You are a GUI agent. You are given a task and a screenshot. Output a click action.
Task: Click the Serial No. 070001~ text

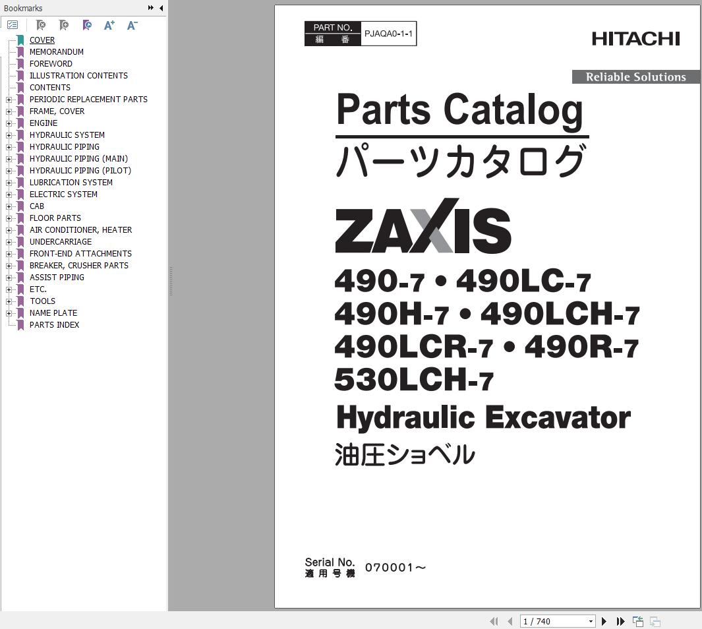[365, 568]
